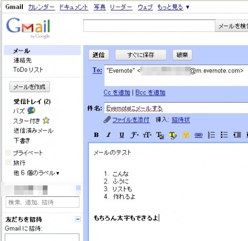
Task: Open カレンダー from top bar
Action: coord(42,7)
